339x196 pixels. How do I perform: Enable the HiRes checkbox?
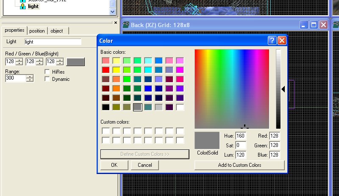47,72
